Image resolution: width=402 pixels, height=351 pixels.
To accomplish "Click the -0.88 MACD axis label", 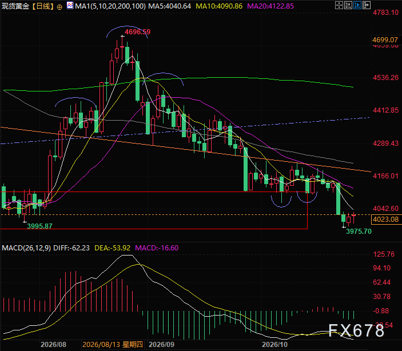I will click(381, 311).
